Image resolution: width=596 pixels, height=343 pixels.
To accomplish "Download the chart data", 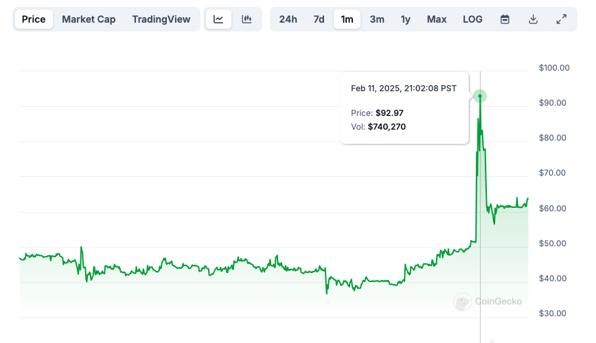I will point(533,19).
